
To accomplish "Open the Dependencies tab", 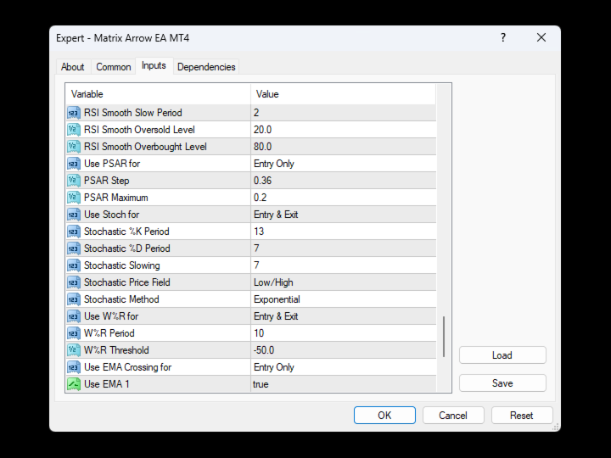I will coord(206,67).
